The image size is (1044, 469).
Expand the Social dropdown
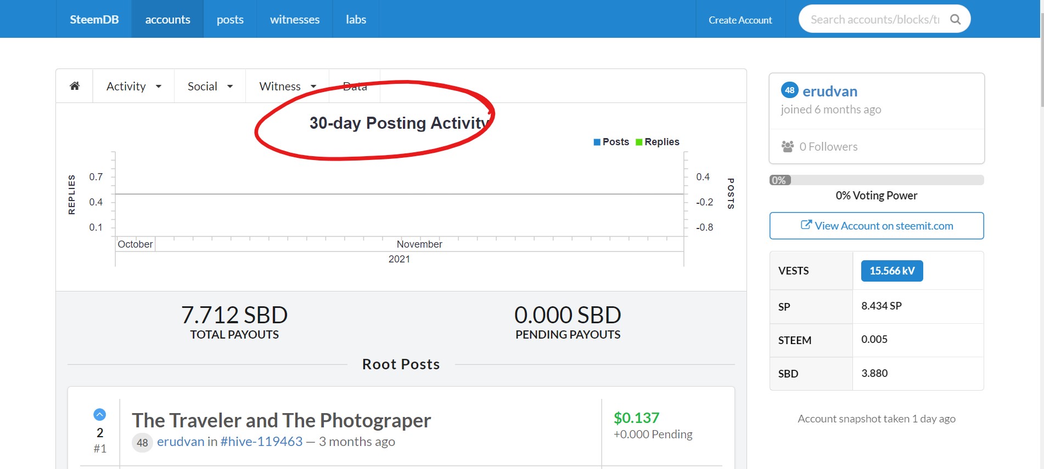[x=210, y=86]
